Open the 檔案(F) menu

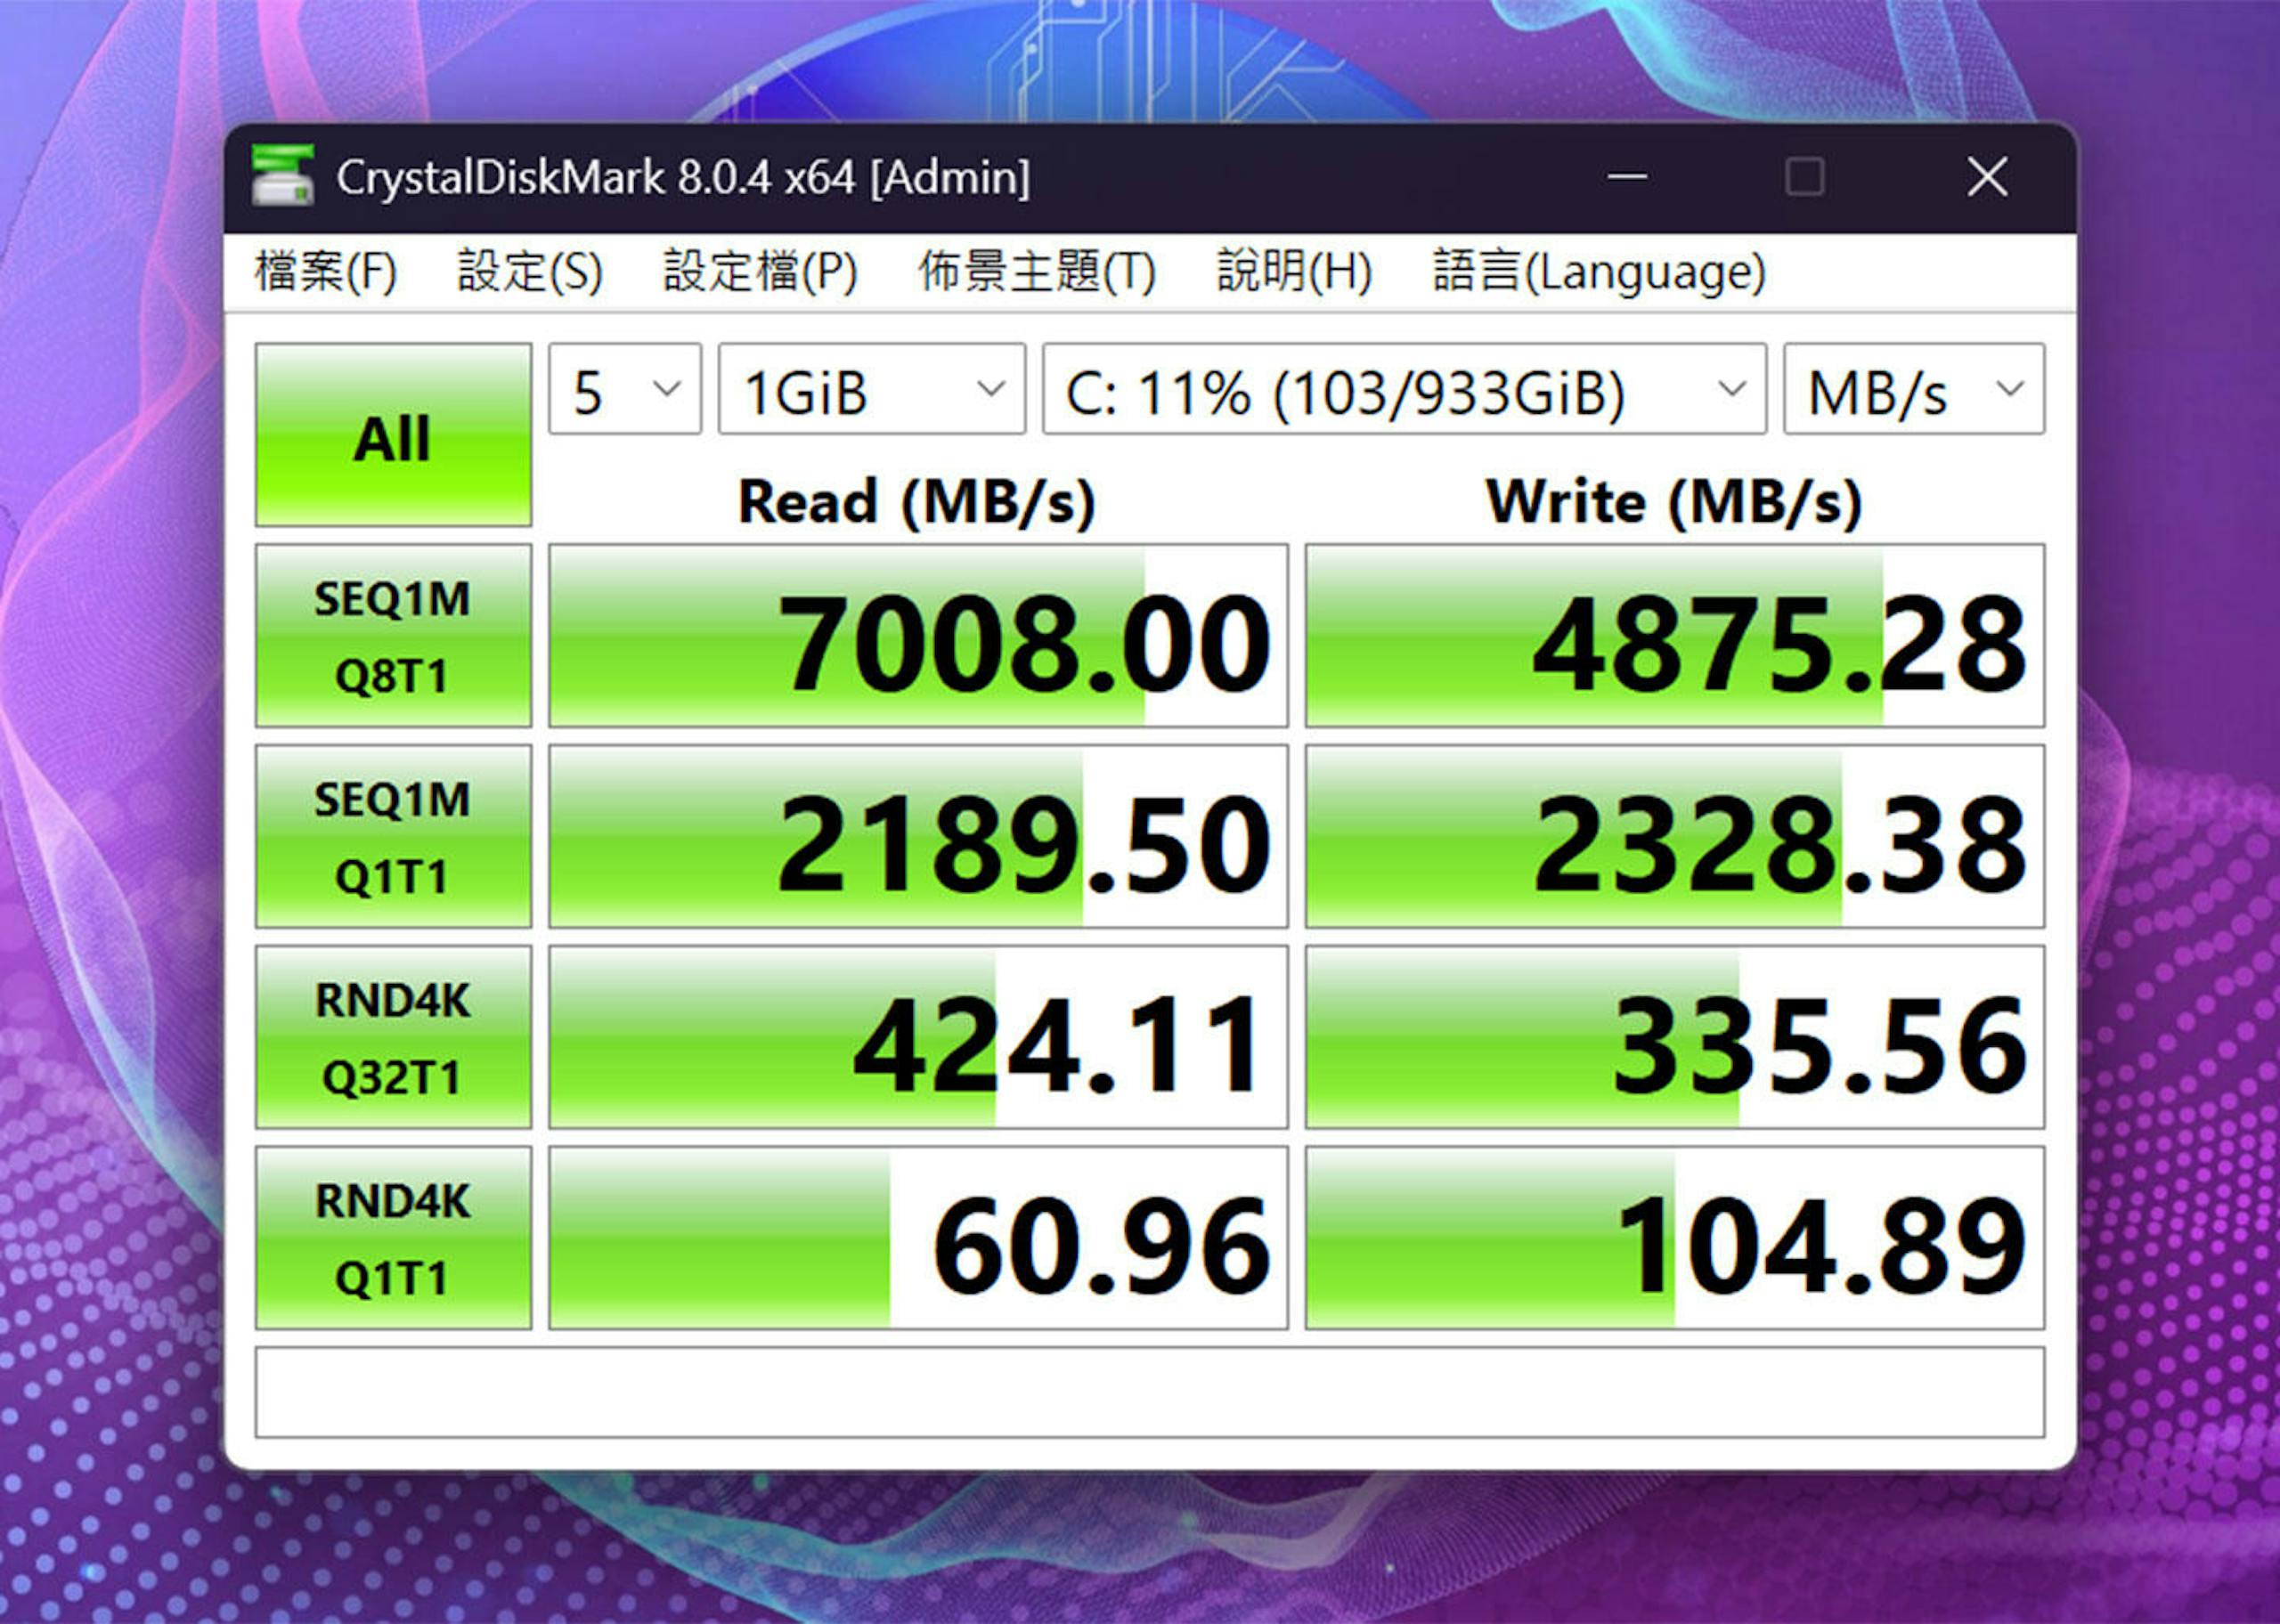tap(326, 271)
